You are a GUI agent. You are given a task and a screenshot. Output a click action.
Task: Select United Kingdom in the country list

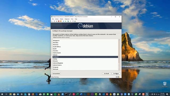point(85,63)
